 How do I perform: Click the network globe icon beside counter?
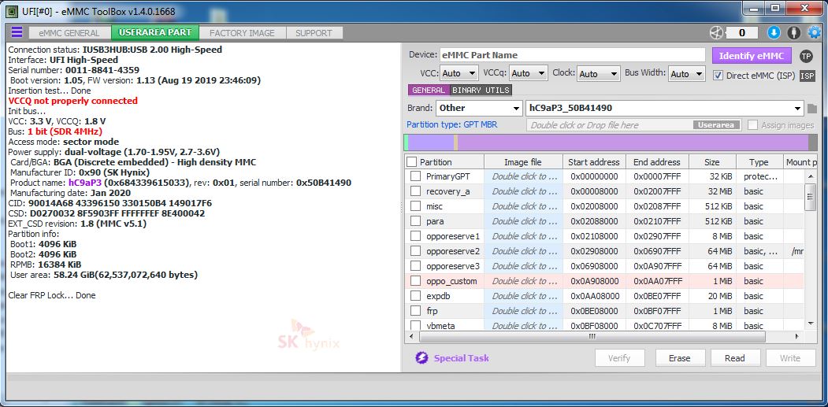(715, 33)
